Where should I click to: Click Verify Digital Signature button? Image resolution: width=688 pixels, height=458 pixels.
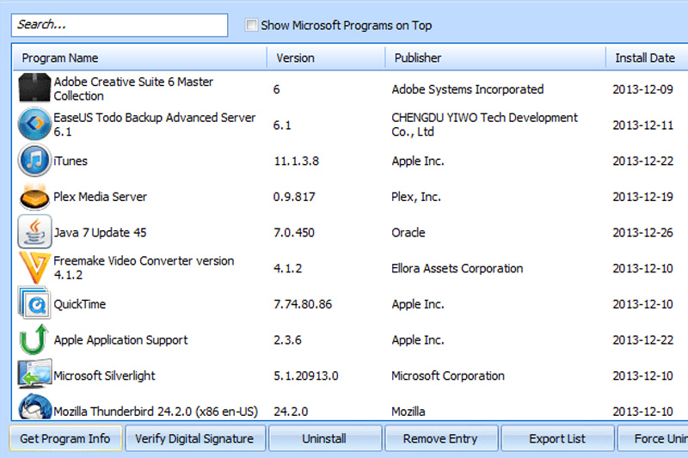coord(195,438)
